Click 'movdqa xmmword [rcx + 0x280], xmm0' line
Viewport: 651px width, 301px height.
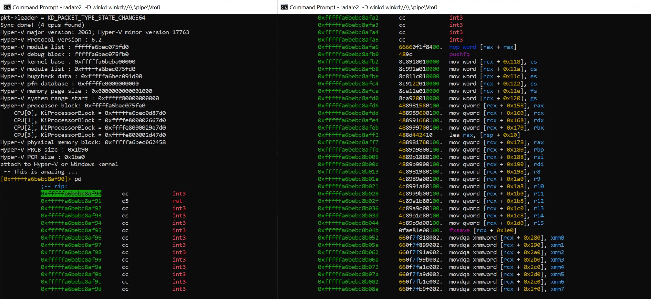point(507,238)
